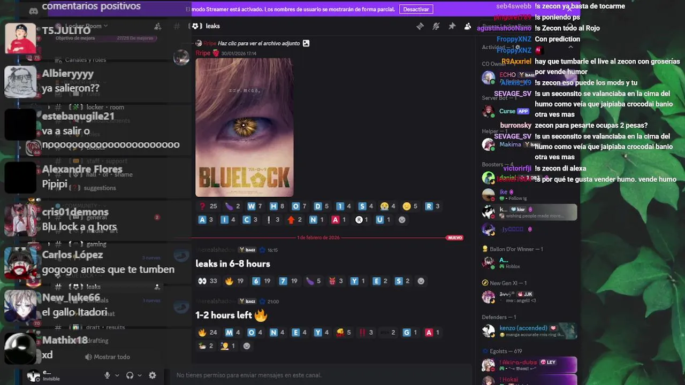This screenshot has width=685, height=385.
Task: Click the disabled message input field
Action: pyautogui.click(x=321, y=375)
